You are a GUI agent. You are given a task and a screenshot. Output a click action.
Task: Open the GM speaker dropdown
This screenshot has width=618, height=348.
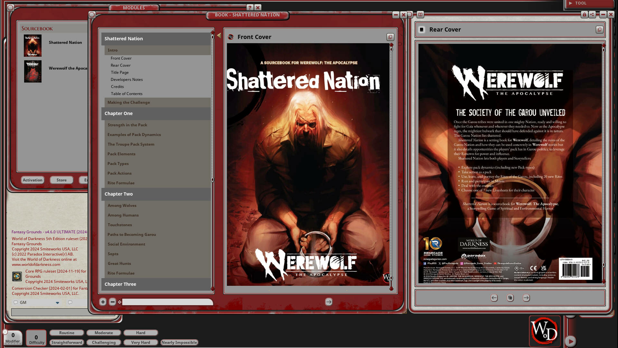57,303
